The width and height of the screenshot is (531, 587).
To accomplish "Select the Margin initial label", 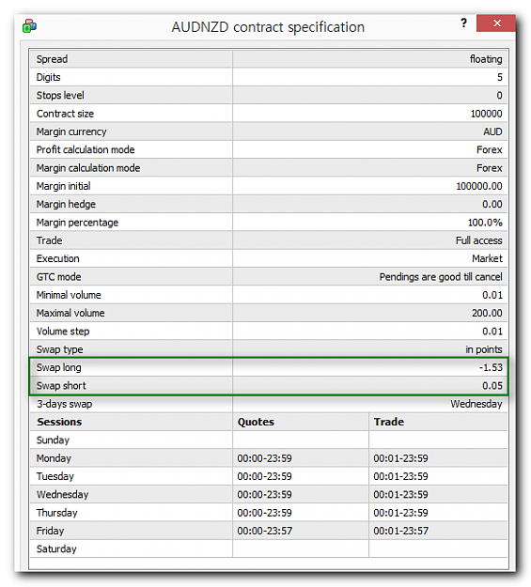I will [x=63, y=186].
